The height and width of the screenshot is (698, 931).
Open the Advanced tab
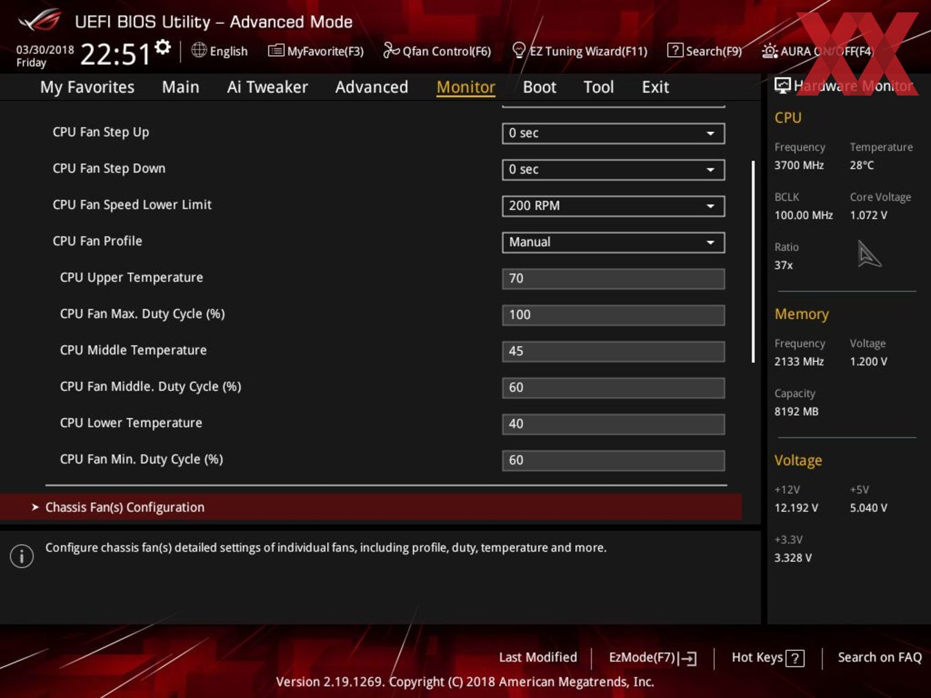click(372, 87)
